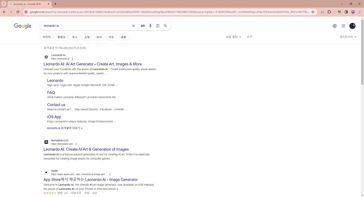
Task: Open Leonardo AI: AI Art Generator result
Action: 92,64
